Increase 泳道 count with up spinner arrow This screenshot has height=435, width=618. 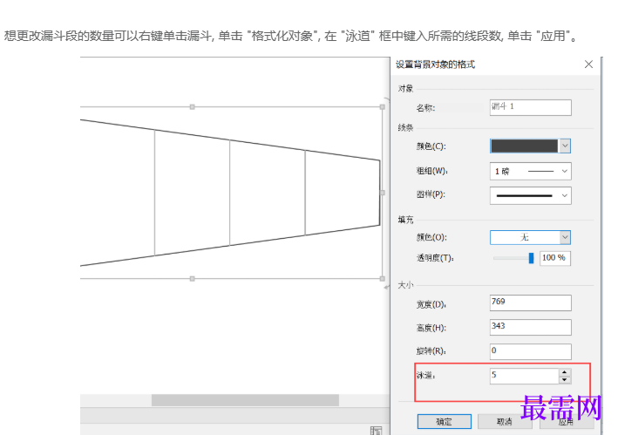coord(565,372)
